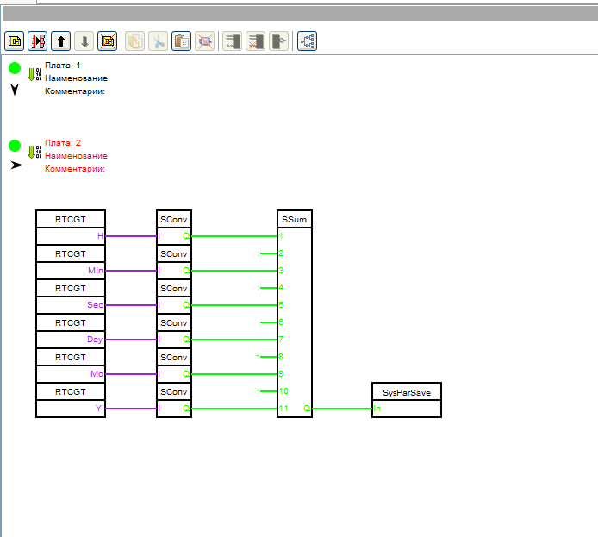Click the Mo output pin of RTCGT
The height and width of the screenshot is (537, 598).
[97, 374]
